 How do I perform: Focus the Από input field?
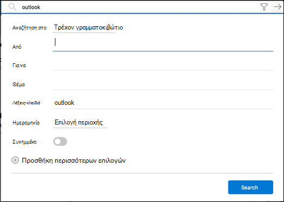[163, 44]
